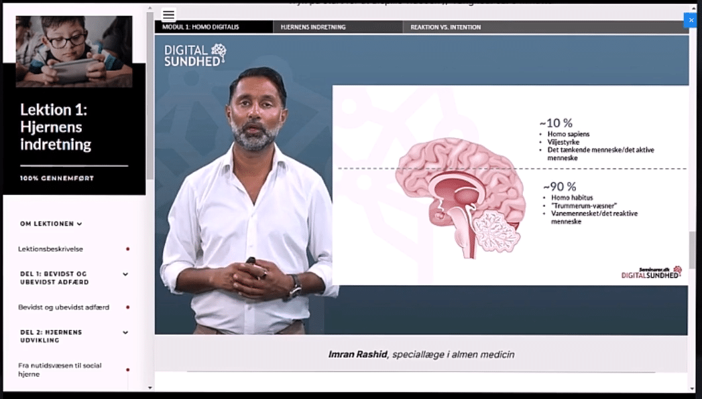This screenshot has height=399, width=702.
Task: Open the Lektionsbeskrivelse item
Action: (x=50, y=249)
